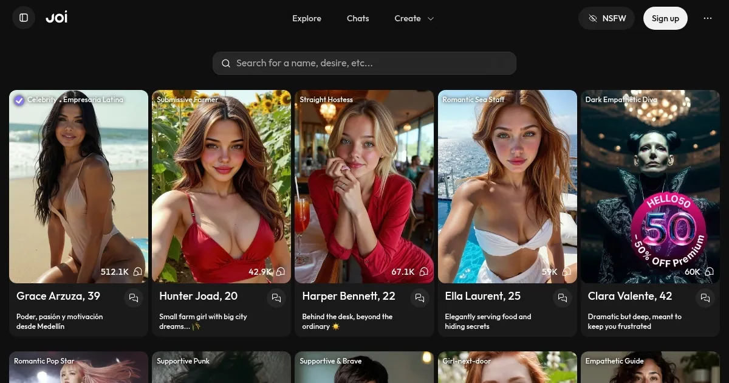
Task: Open the Romantic Pop Star character thumbnail
Action: point(78,367)
